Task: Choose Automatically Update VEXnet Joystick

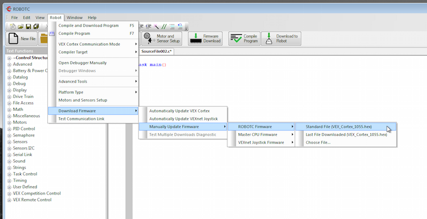Action: (x=183, y=118)
